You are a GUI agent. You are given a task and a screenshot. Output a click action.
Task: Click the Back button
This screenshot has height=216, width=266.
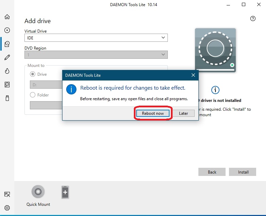click(212, 172)
